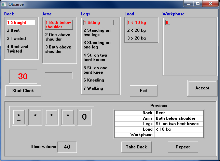Viewport: 220px width, 161px height.
Task: Click the Repeat button
Action: pyautogui.click(x=183, y=147)
